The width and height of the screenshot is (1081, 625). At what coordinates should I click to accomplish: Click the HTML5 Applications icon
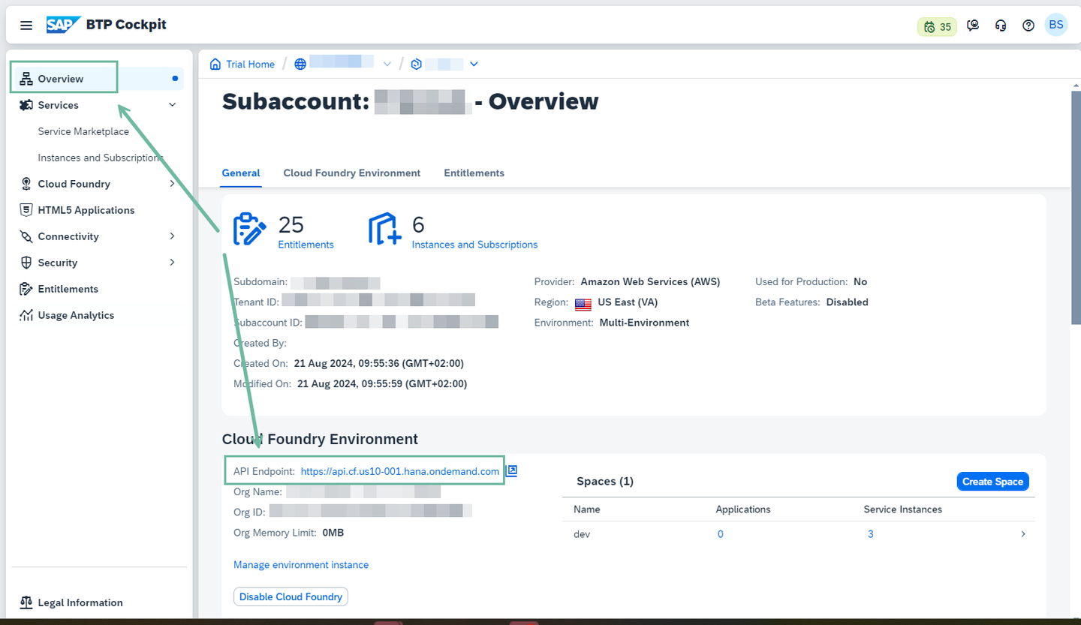(x=26, y=210)
